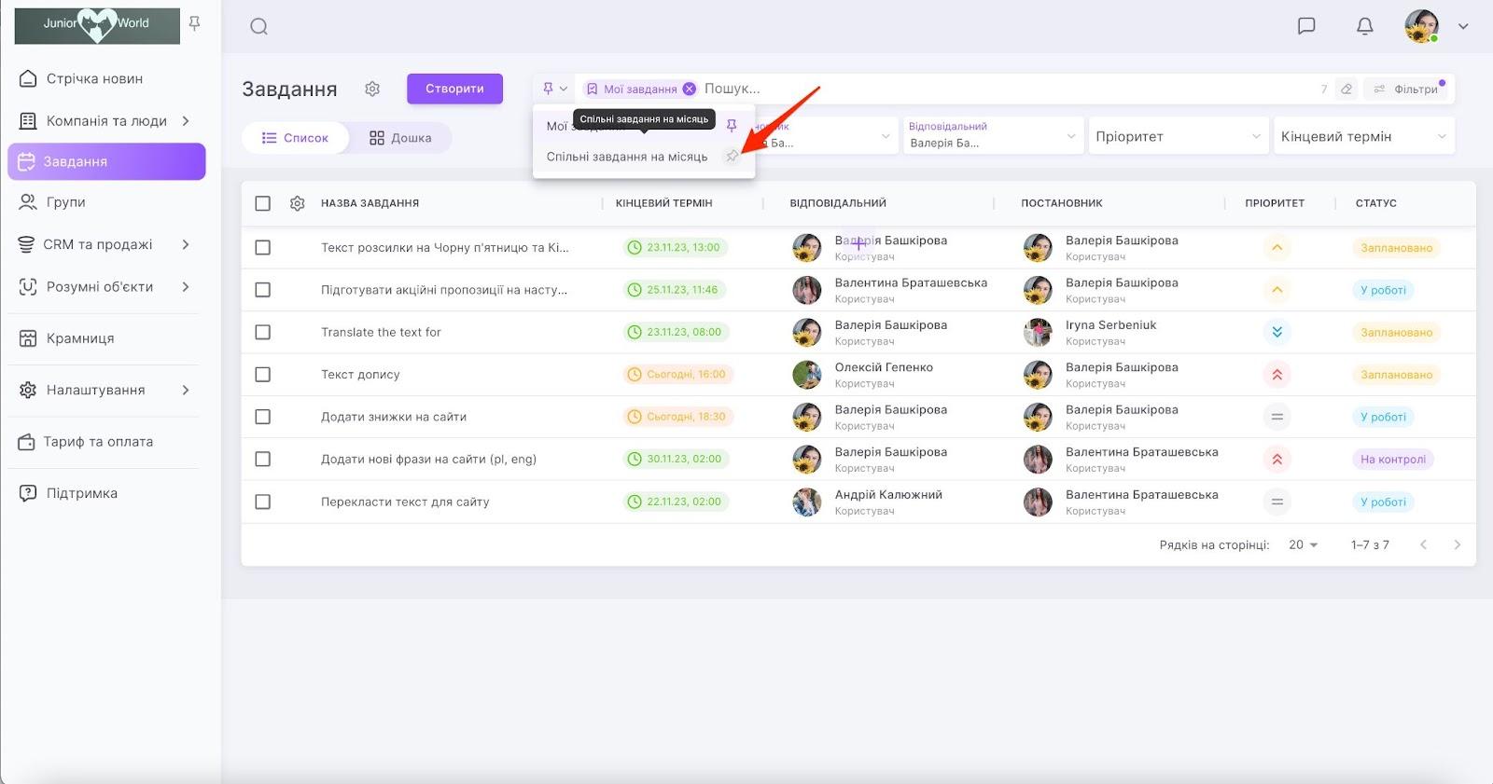The image size is (1493, 784).
Task: Focus the Пошук search field
Action: pos(1008,89)
